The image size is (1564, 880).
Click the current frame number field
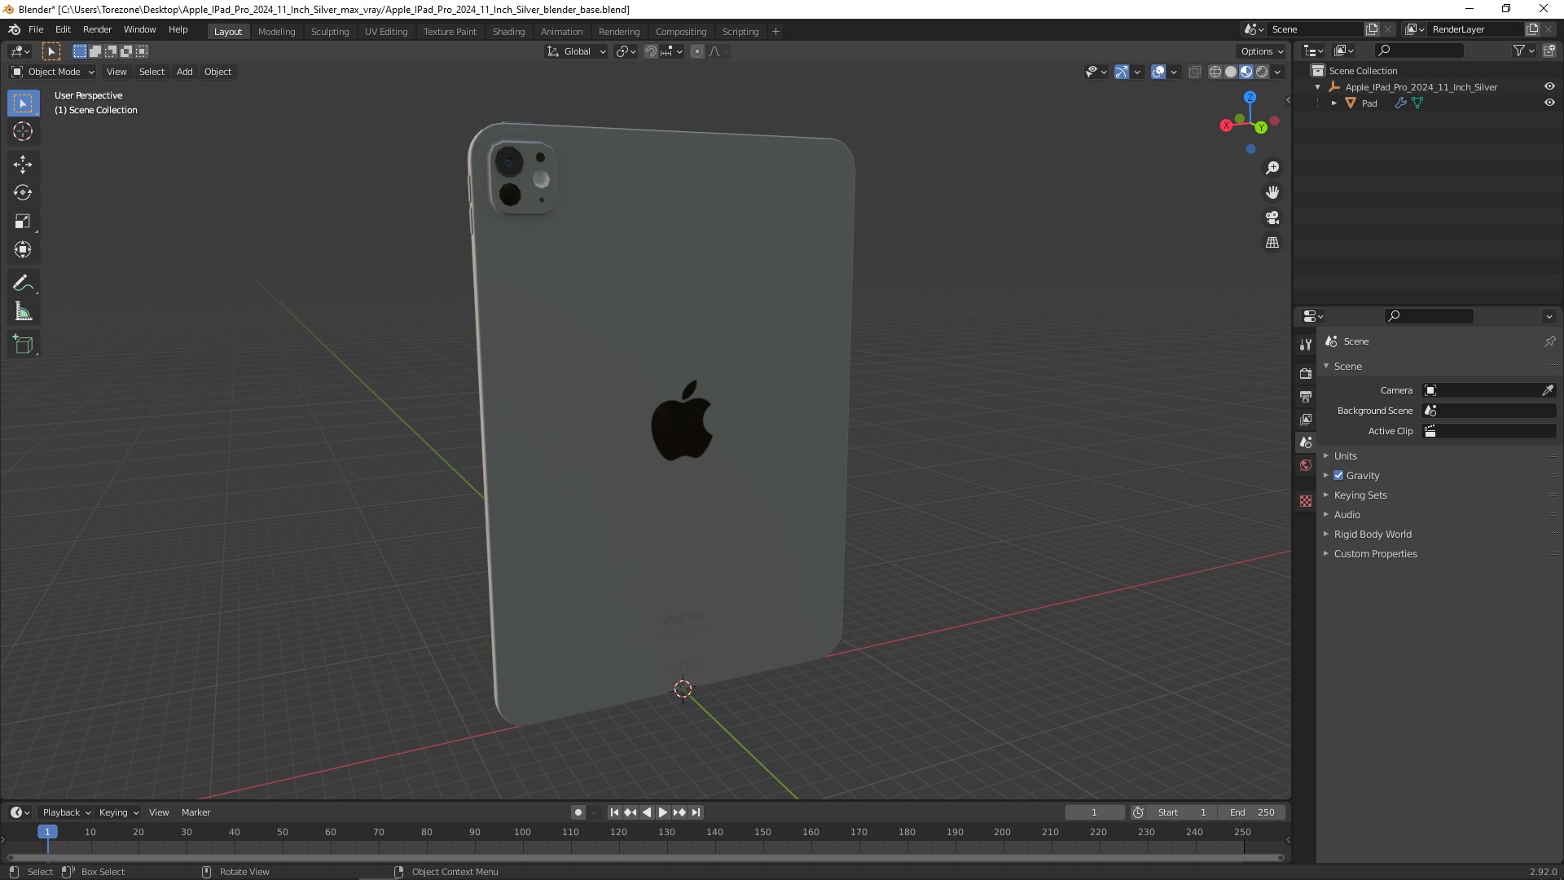pyautogui.click(x=1094, y=812)
